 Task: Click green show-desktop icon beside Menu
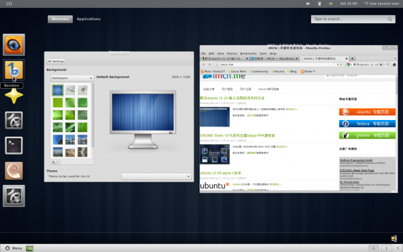pos(30,248)
